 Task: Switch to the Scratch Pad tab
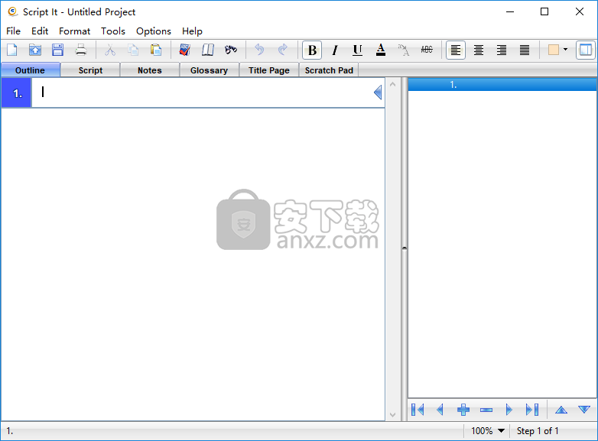pos(329,70)
